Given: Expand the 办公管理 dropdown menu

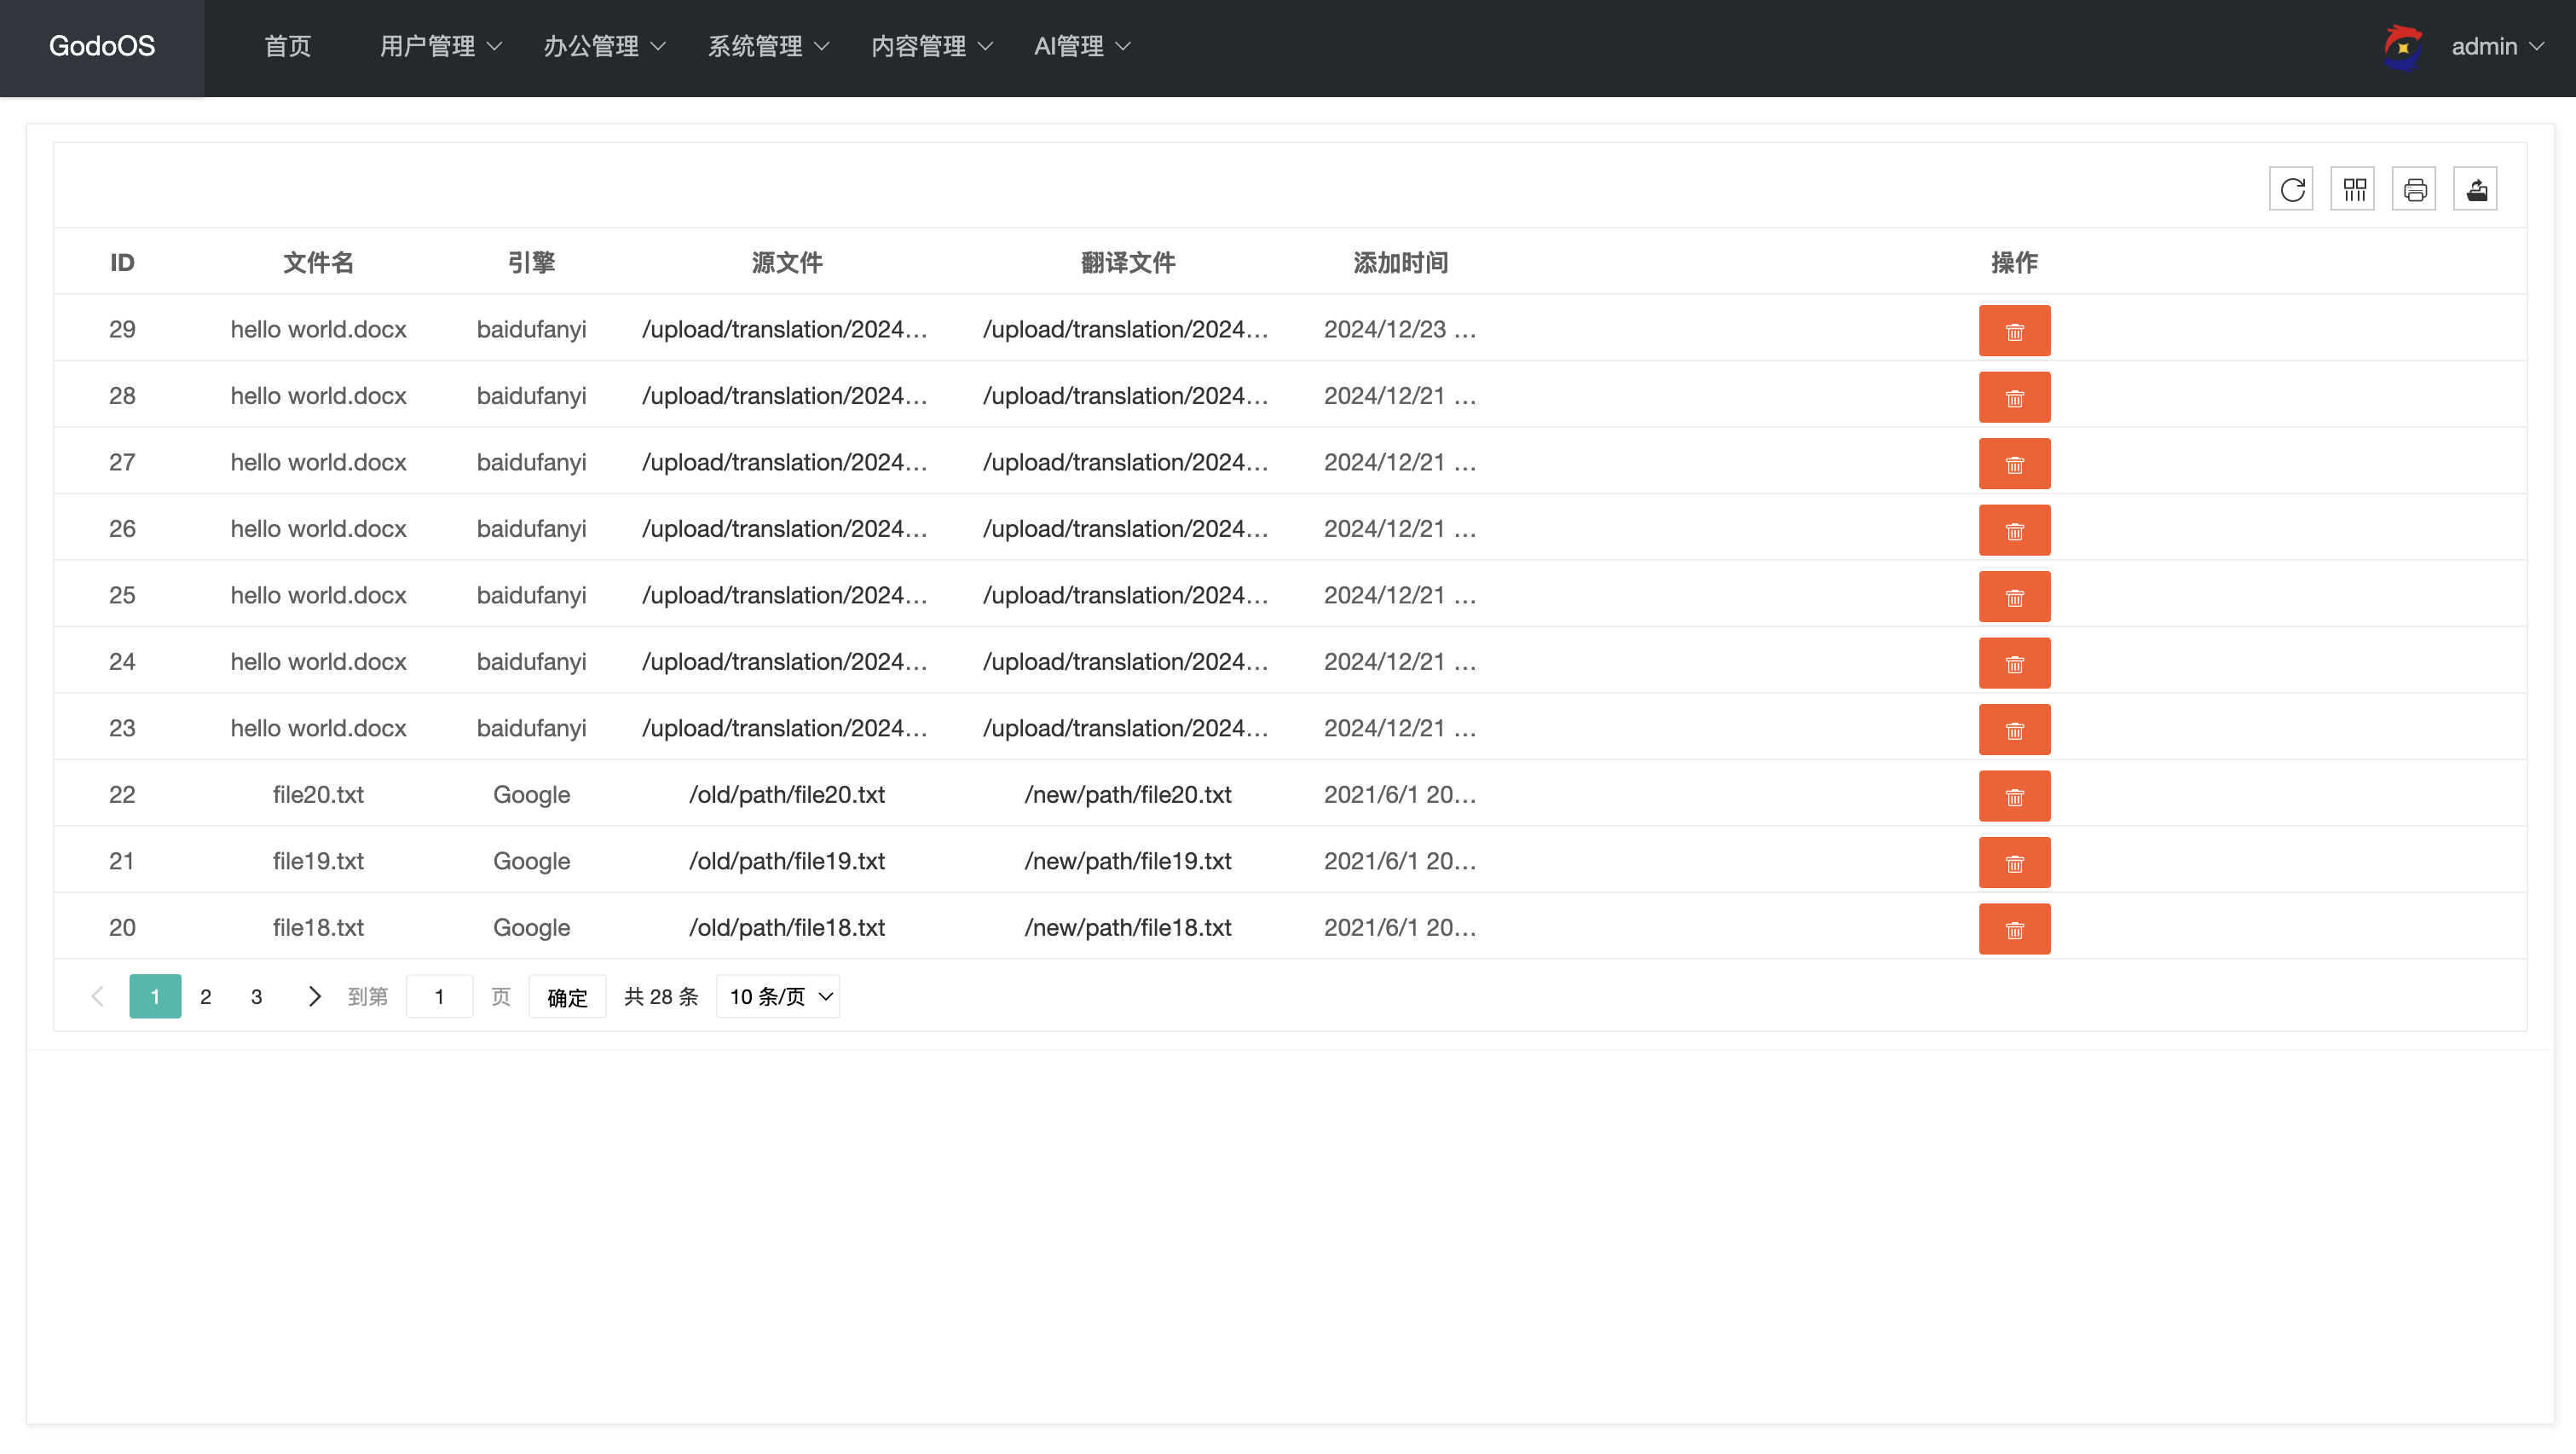Looking at the screenshot, I should coord(604,46).
